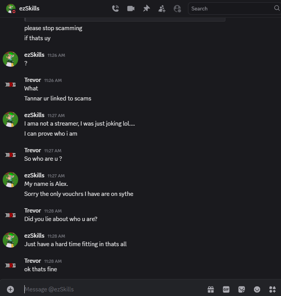Viewport: 281px width, 296px height.
Task: Open pinned messages
Action: [146, 9]
